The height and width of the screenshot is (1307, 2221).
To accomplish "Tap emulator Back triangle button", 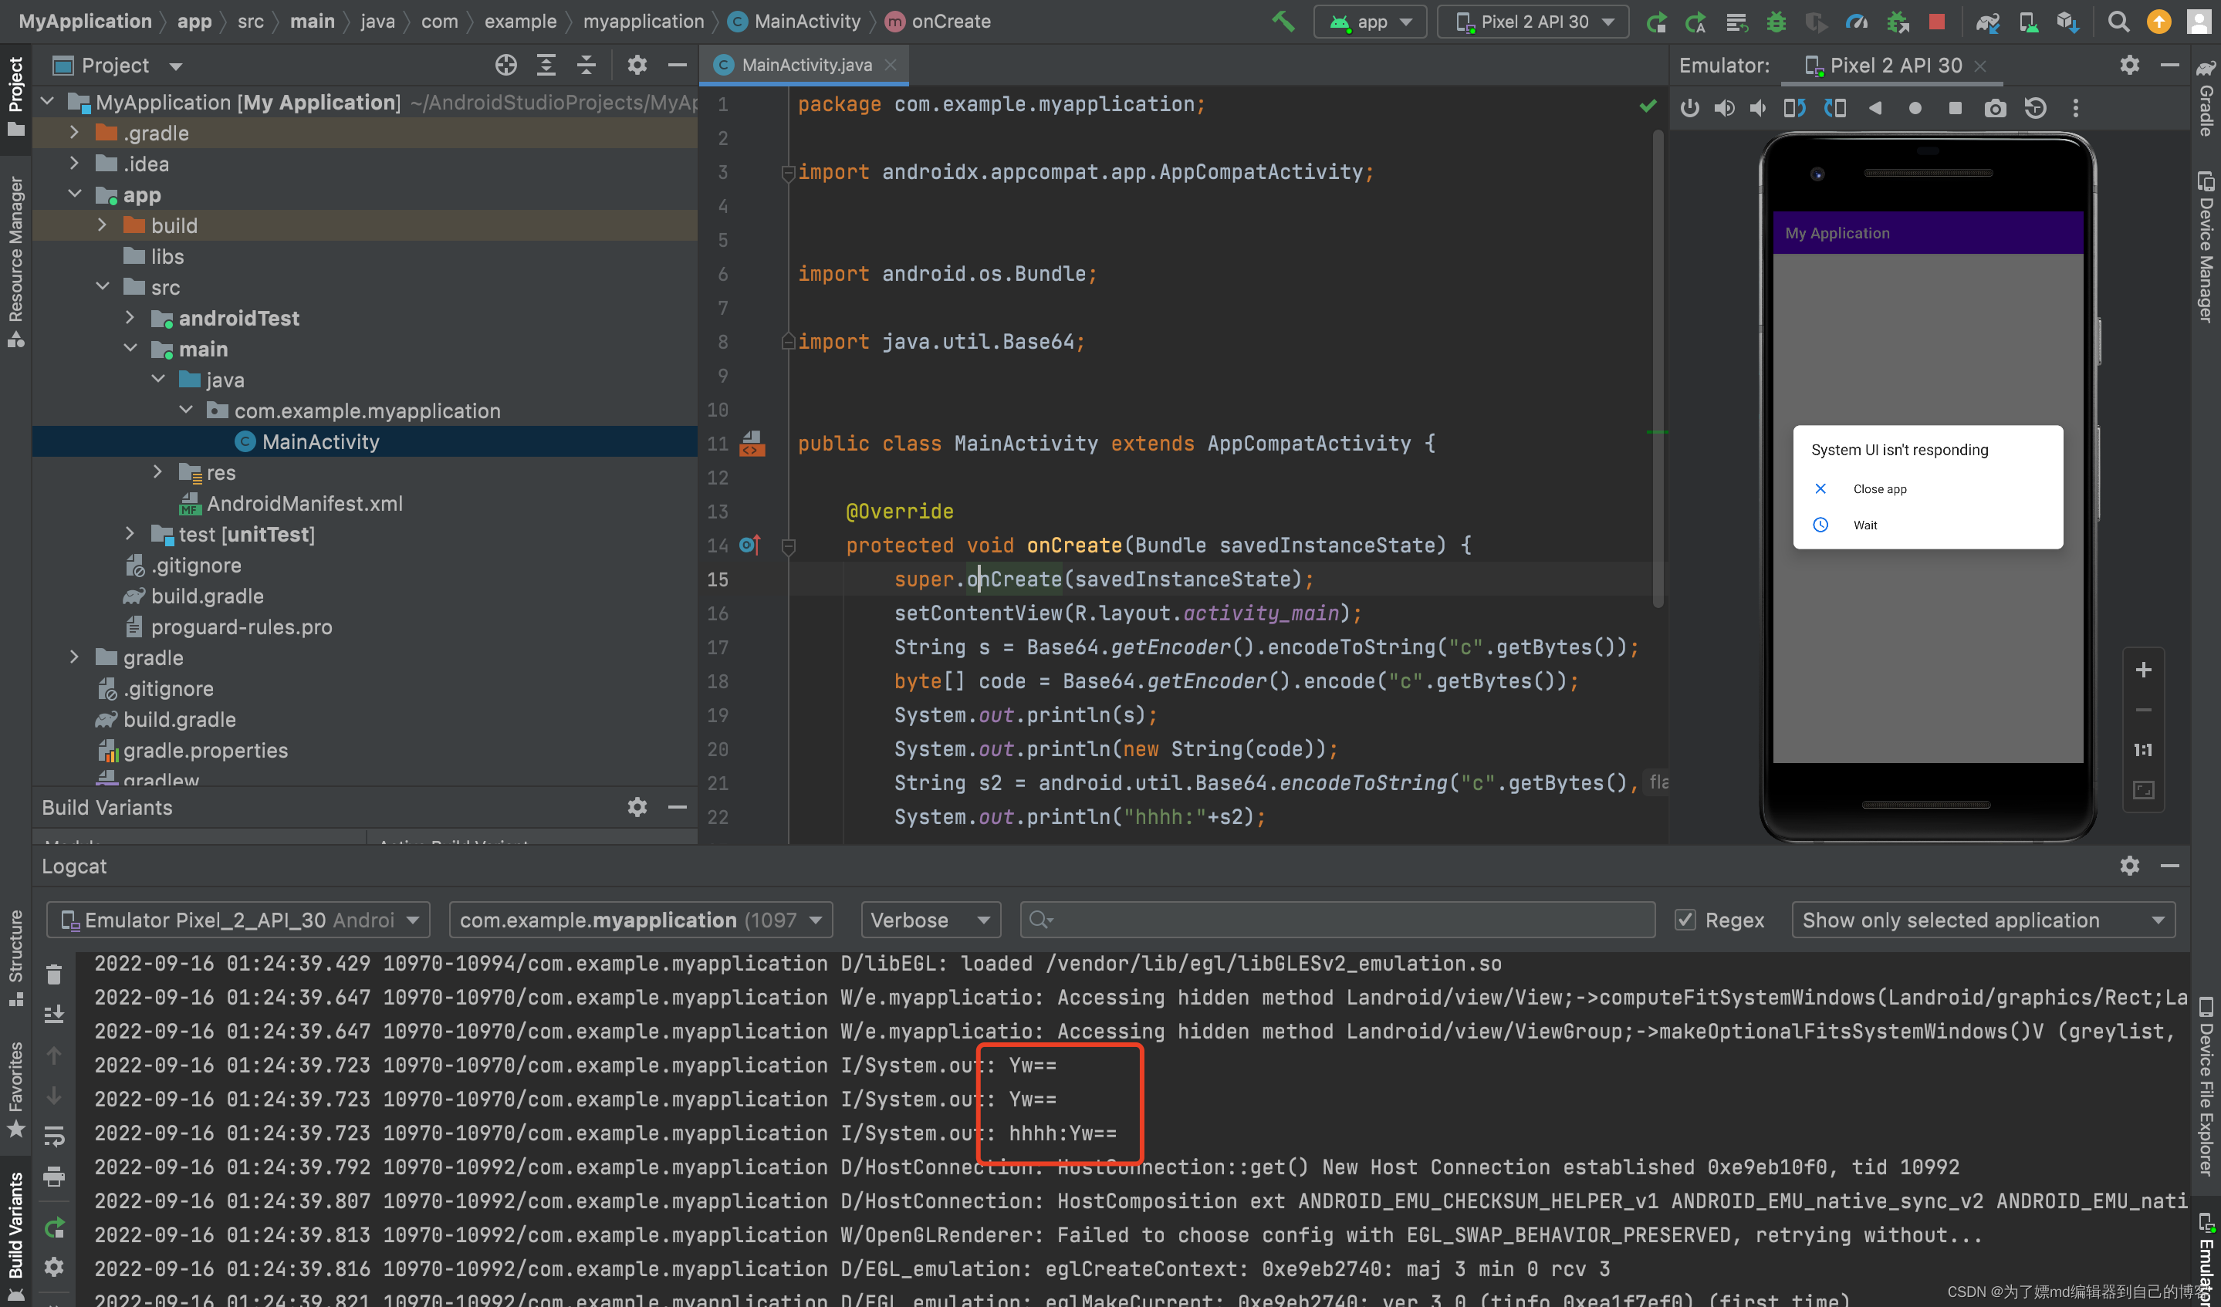I will pos(1874,107).
